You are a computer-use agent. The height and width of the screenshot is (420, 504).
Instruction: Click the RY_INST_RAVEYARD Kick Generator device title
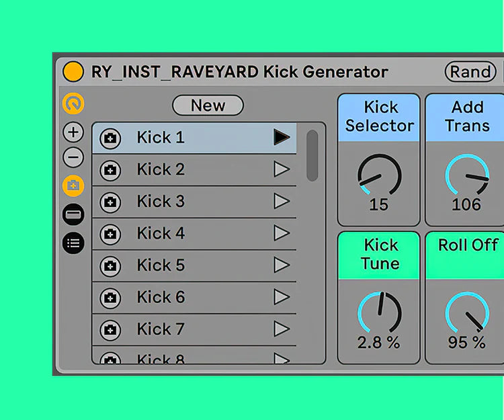coord(240,72)
